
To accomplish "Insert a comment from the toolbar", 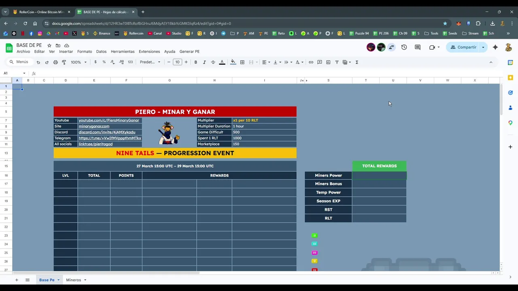I will click(x=320, y=62).
